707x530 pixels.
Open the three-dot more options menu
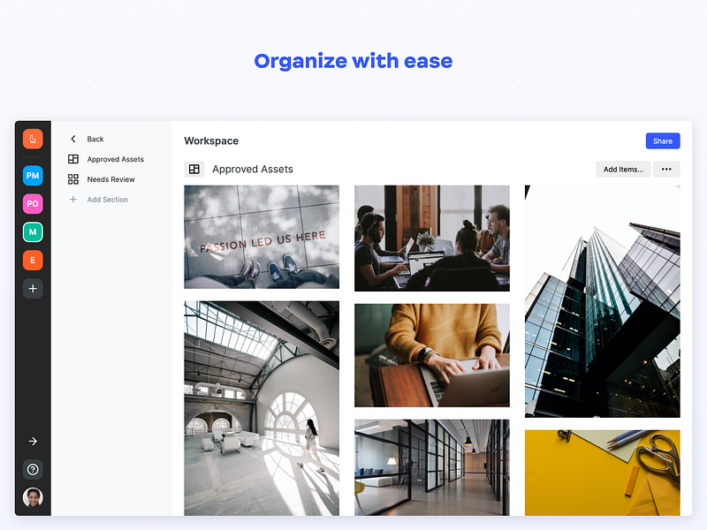pos(666,170)
